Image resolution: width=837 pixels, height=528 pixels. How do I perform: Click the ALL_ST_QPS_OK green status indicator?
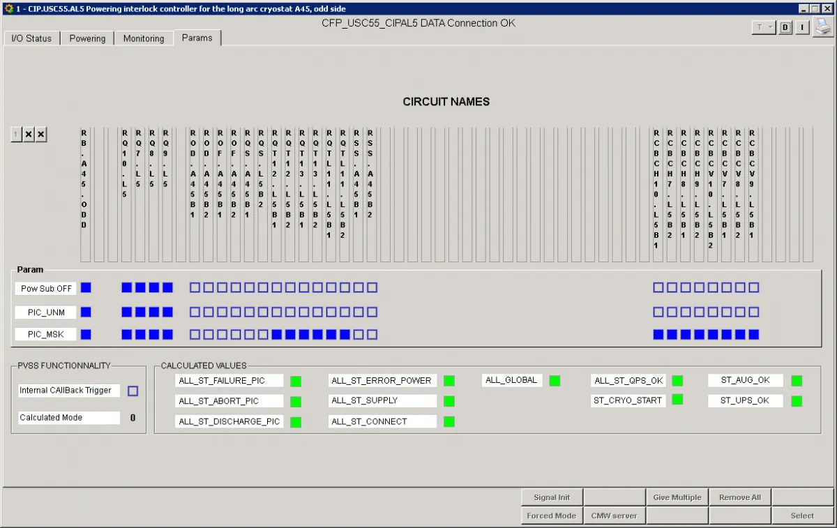677,381
